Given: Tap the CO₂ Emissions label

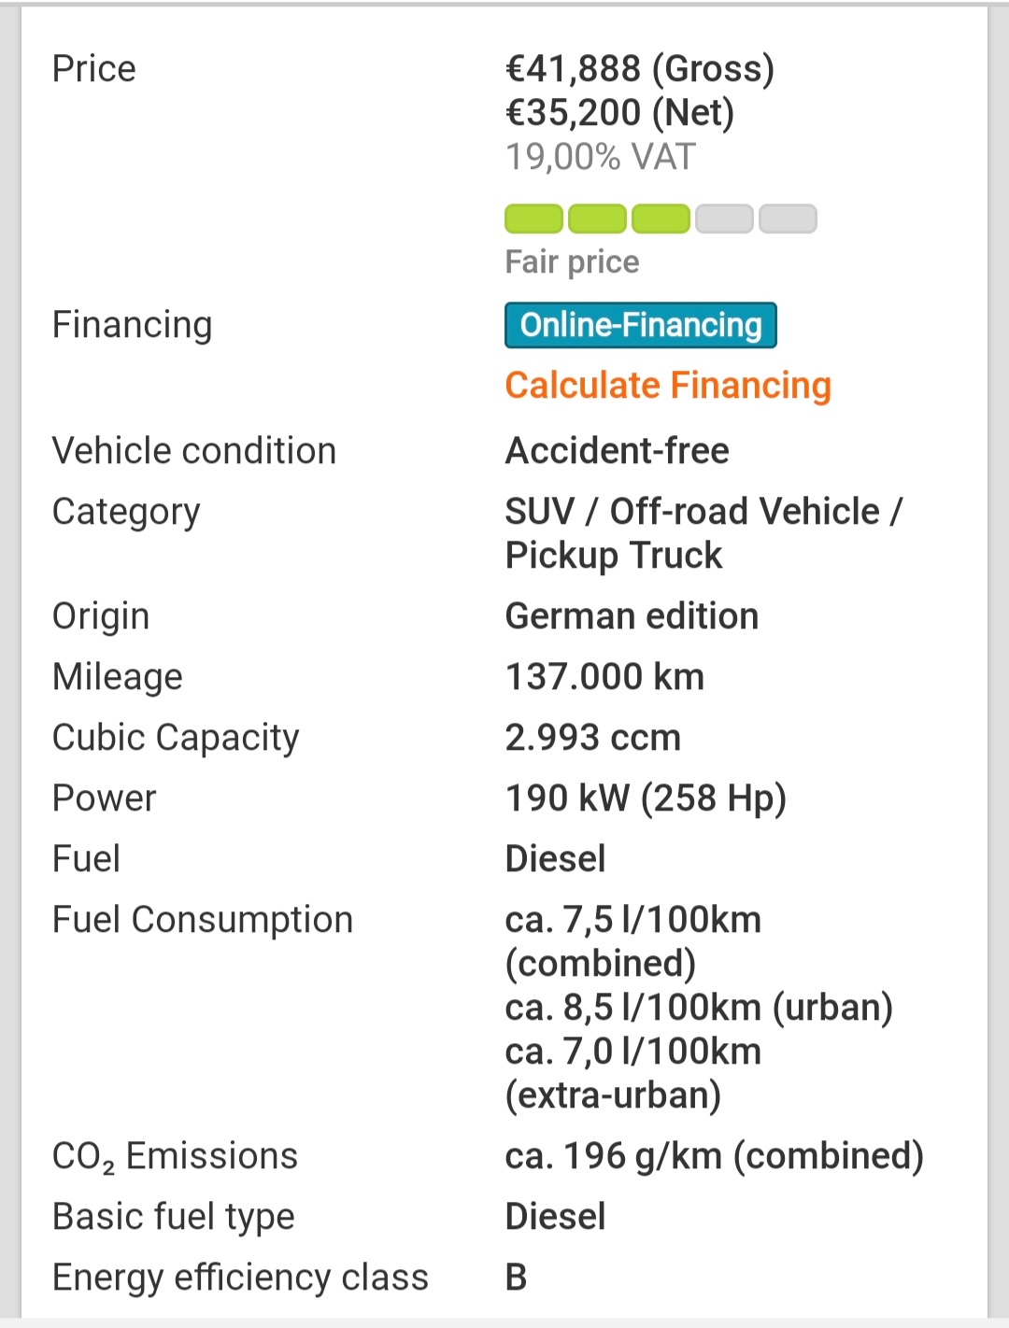Looking at the screenshot, I should click(175, 1155).
